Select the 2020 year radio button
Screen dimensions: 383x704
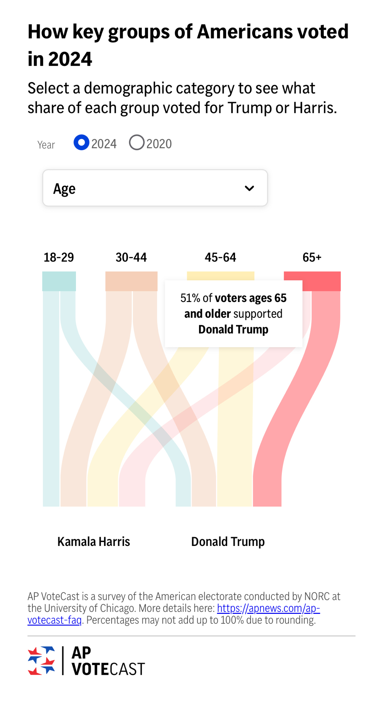[137, 143]
